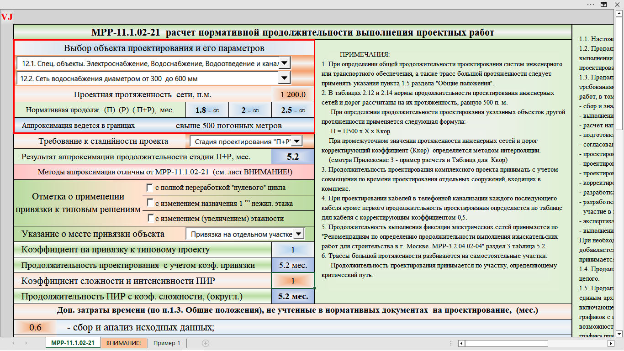624x351 pixels.
Task: Open the ribbon display options icon
Action: coord(603,4)
